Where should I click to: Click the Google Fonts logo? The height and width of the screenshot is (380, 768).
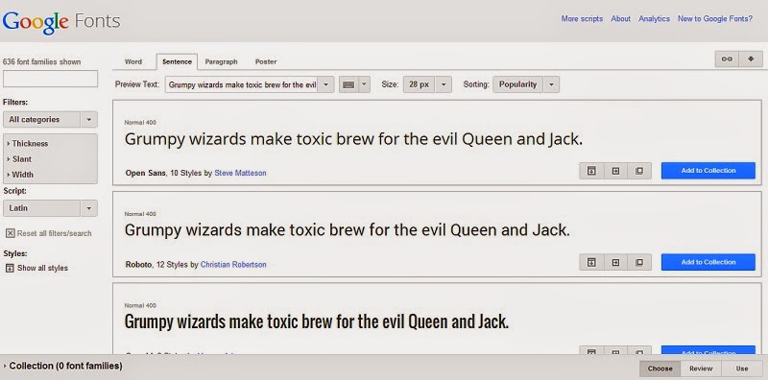pyautogui.click(x=61, y=21)
